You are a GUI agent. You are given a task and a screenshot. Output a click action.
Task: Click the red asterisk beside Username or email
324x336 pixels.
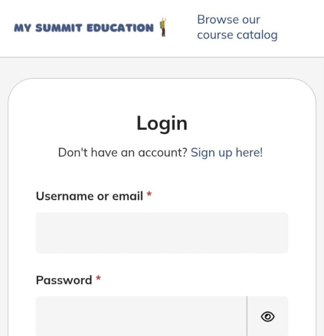pyautogui.click(x=149, y=194)
